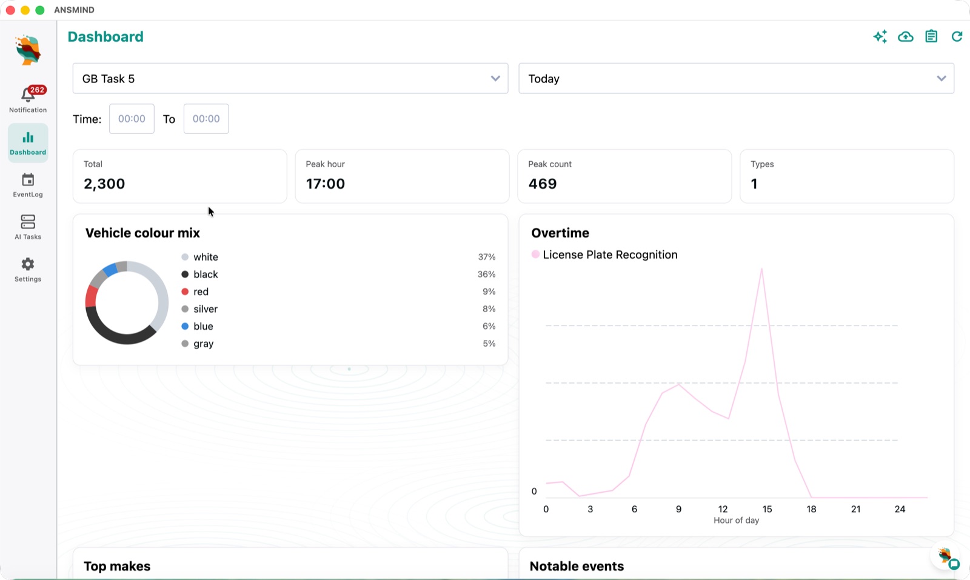Image resolution: width=970 pixels, height=580 pixels.
Task: Open the Today date range dropdown
Action: (x=736, y=79)
